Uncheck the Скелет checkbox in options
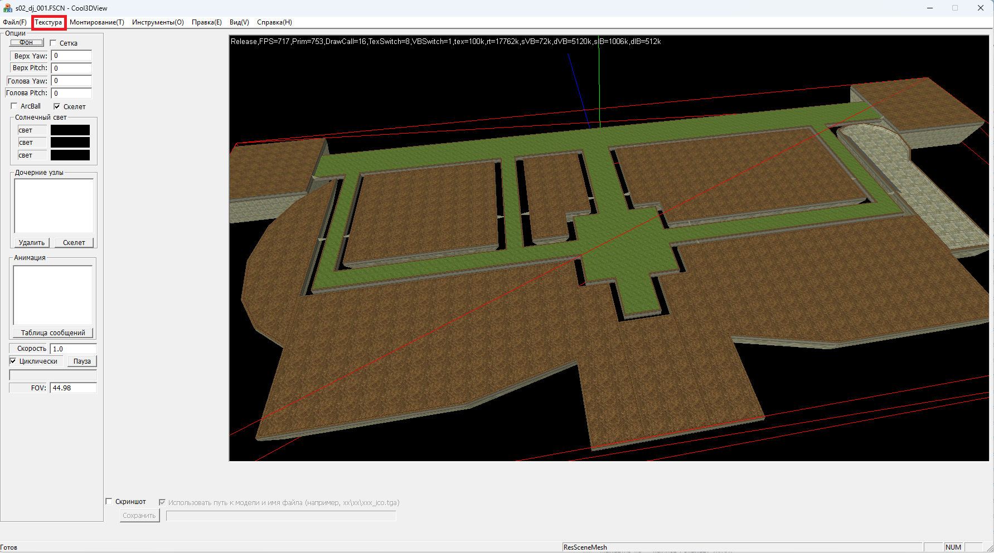Screen dimensions: 994x553 pyautogui.click(x=57, y=106)
